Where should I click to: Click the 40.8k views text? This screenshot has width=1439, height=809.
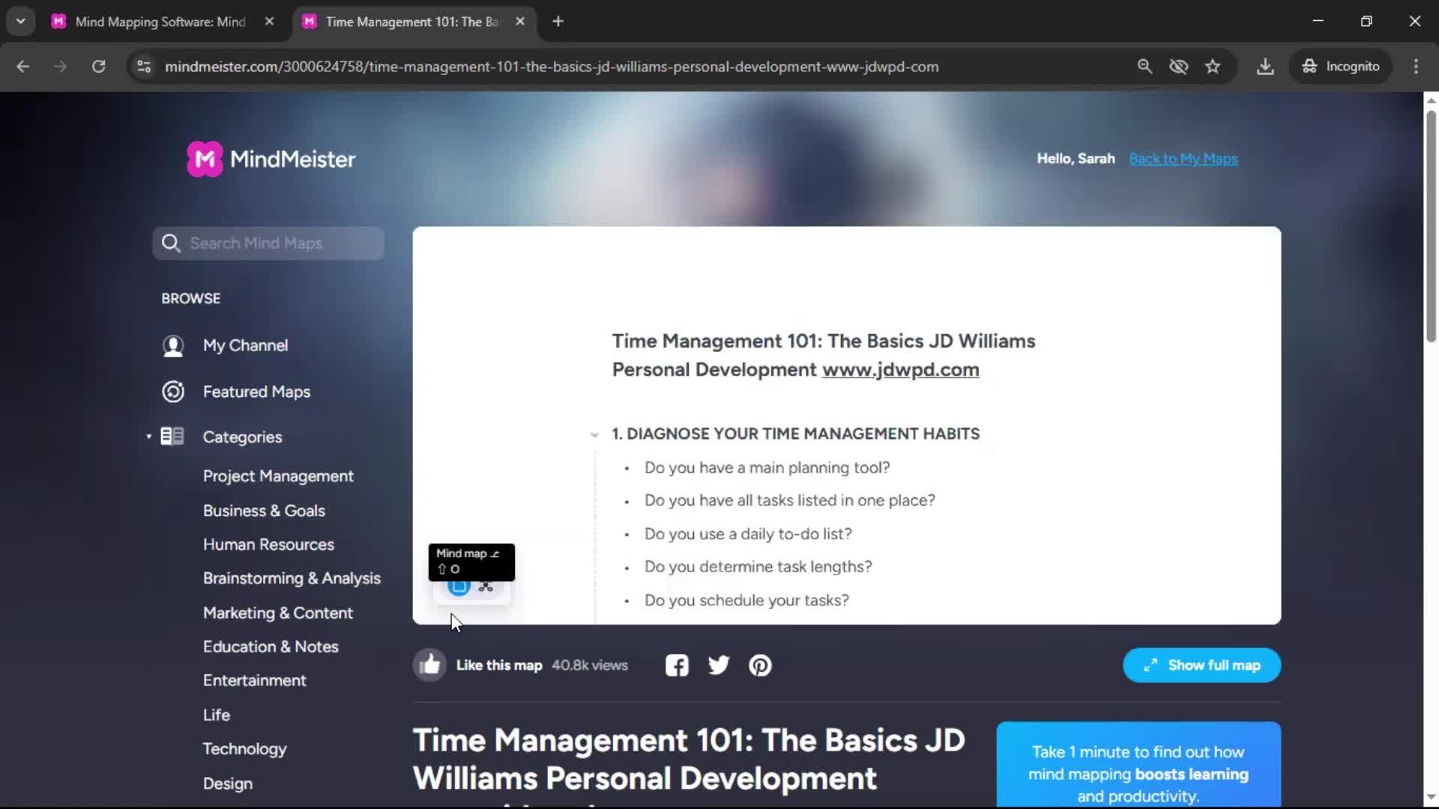coord(590,665)
